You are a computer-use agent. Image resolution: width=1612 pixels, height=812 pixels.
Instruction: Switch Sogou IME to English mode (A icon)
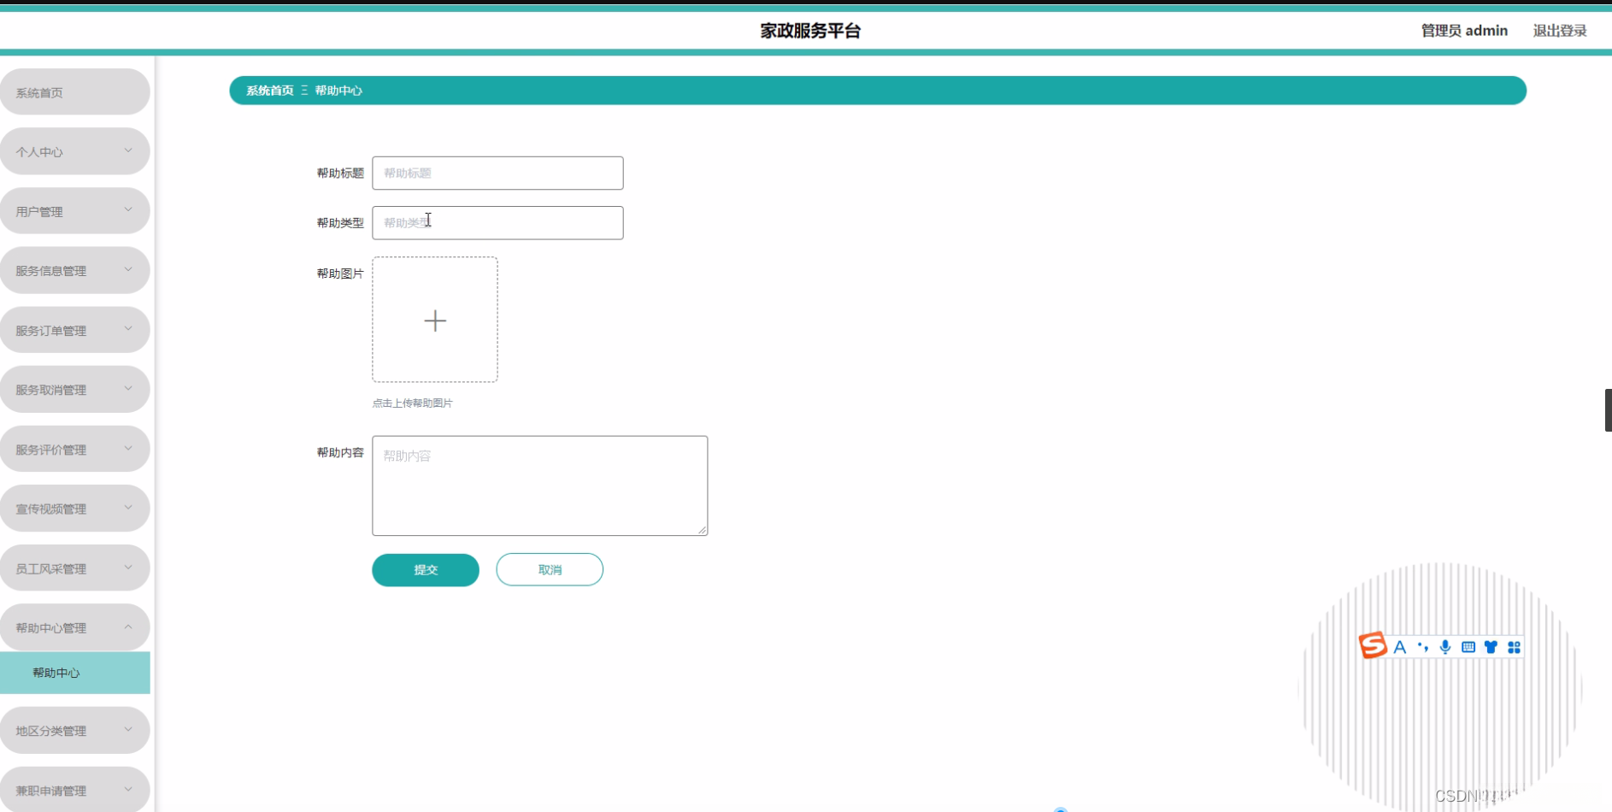[x=1400, y=647]
